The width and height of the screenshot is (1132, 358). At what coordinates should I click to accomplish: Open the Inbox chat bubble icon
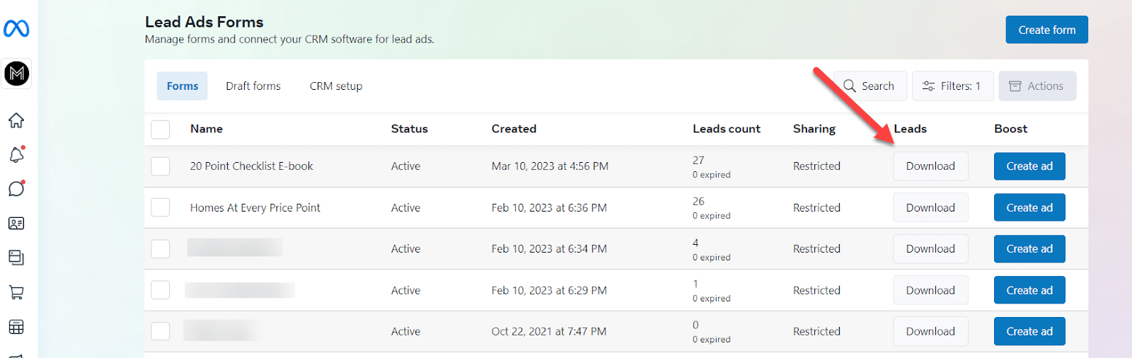(16, 189)
